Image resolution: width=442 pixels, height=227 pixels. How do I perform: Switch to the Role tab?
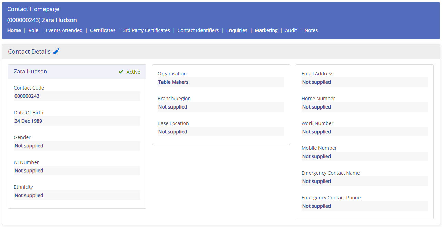33,30
